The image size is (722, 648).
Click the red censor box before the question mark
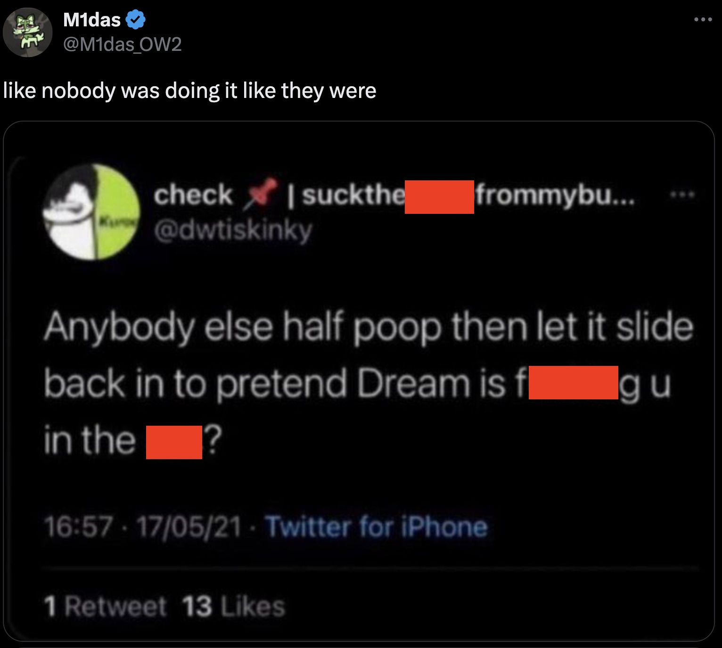[174, 442]
